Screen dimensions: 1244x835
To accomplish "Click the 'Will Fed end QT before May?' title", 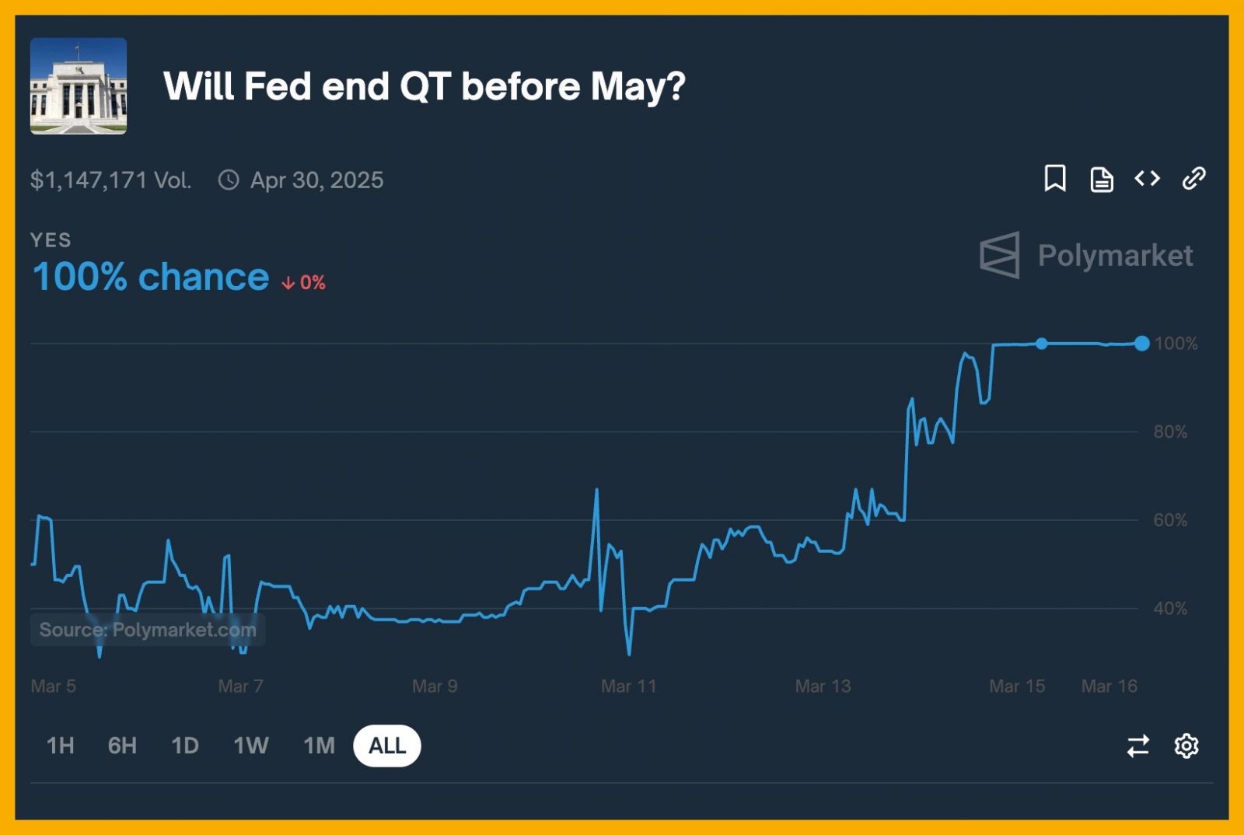I will pos(425,86).
